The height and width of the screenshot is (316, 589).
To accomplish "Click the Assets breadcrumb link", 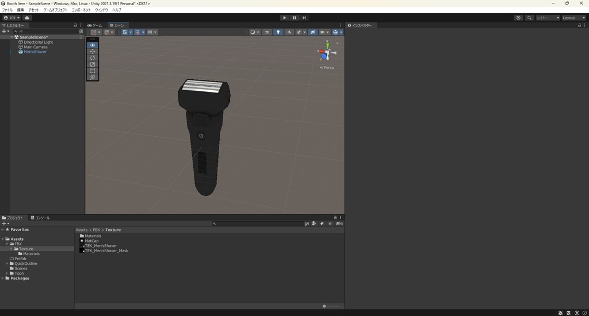I will [x=82, y=230].
